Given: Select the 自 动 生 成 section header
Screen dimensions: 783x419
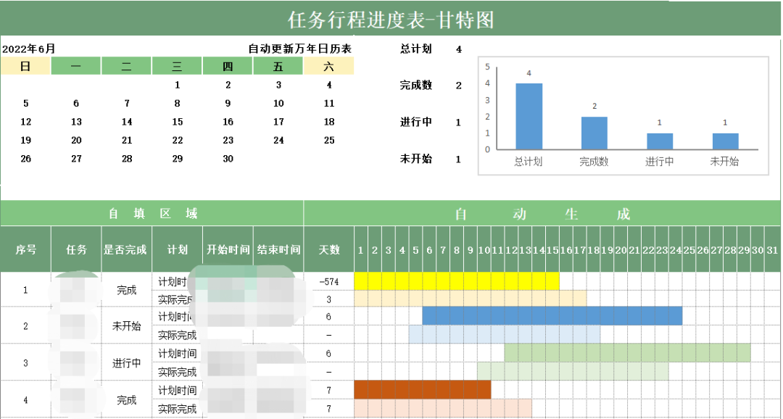Looking at the screenshot, I should point(542,214).
